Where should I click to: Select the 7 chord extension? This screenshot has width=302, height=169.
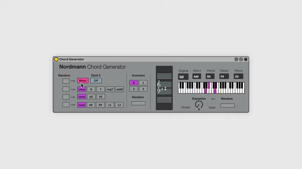tap(100, 89)
